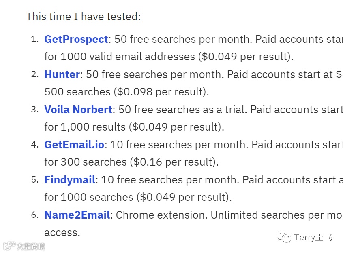Click list number 6 marker
Image resolution: width=343 pixels, height=253 pixels.
[x=35, y=215]
